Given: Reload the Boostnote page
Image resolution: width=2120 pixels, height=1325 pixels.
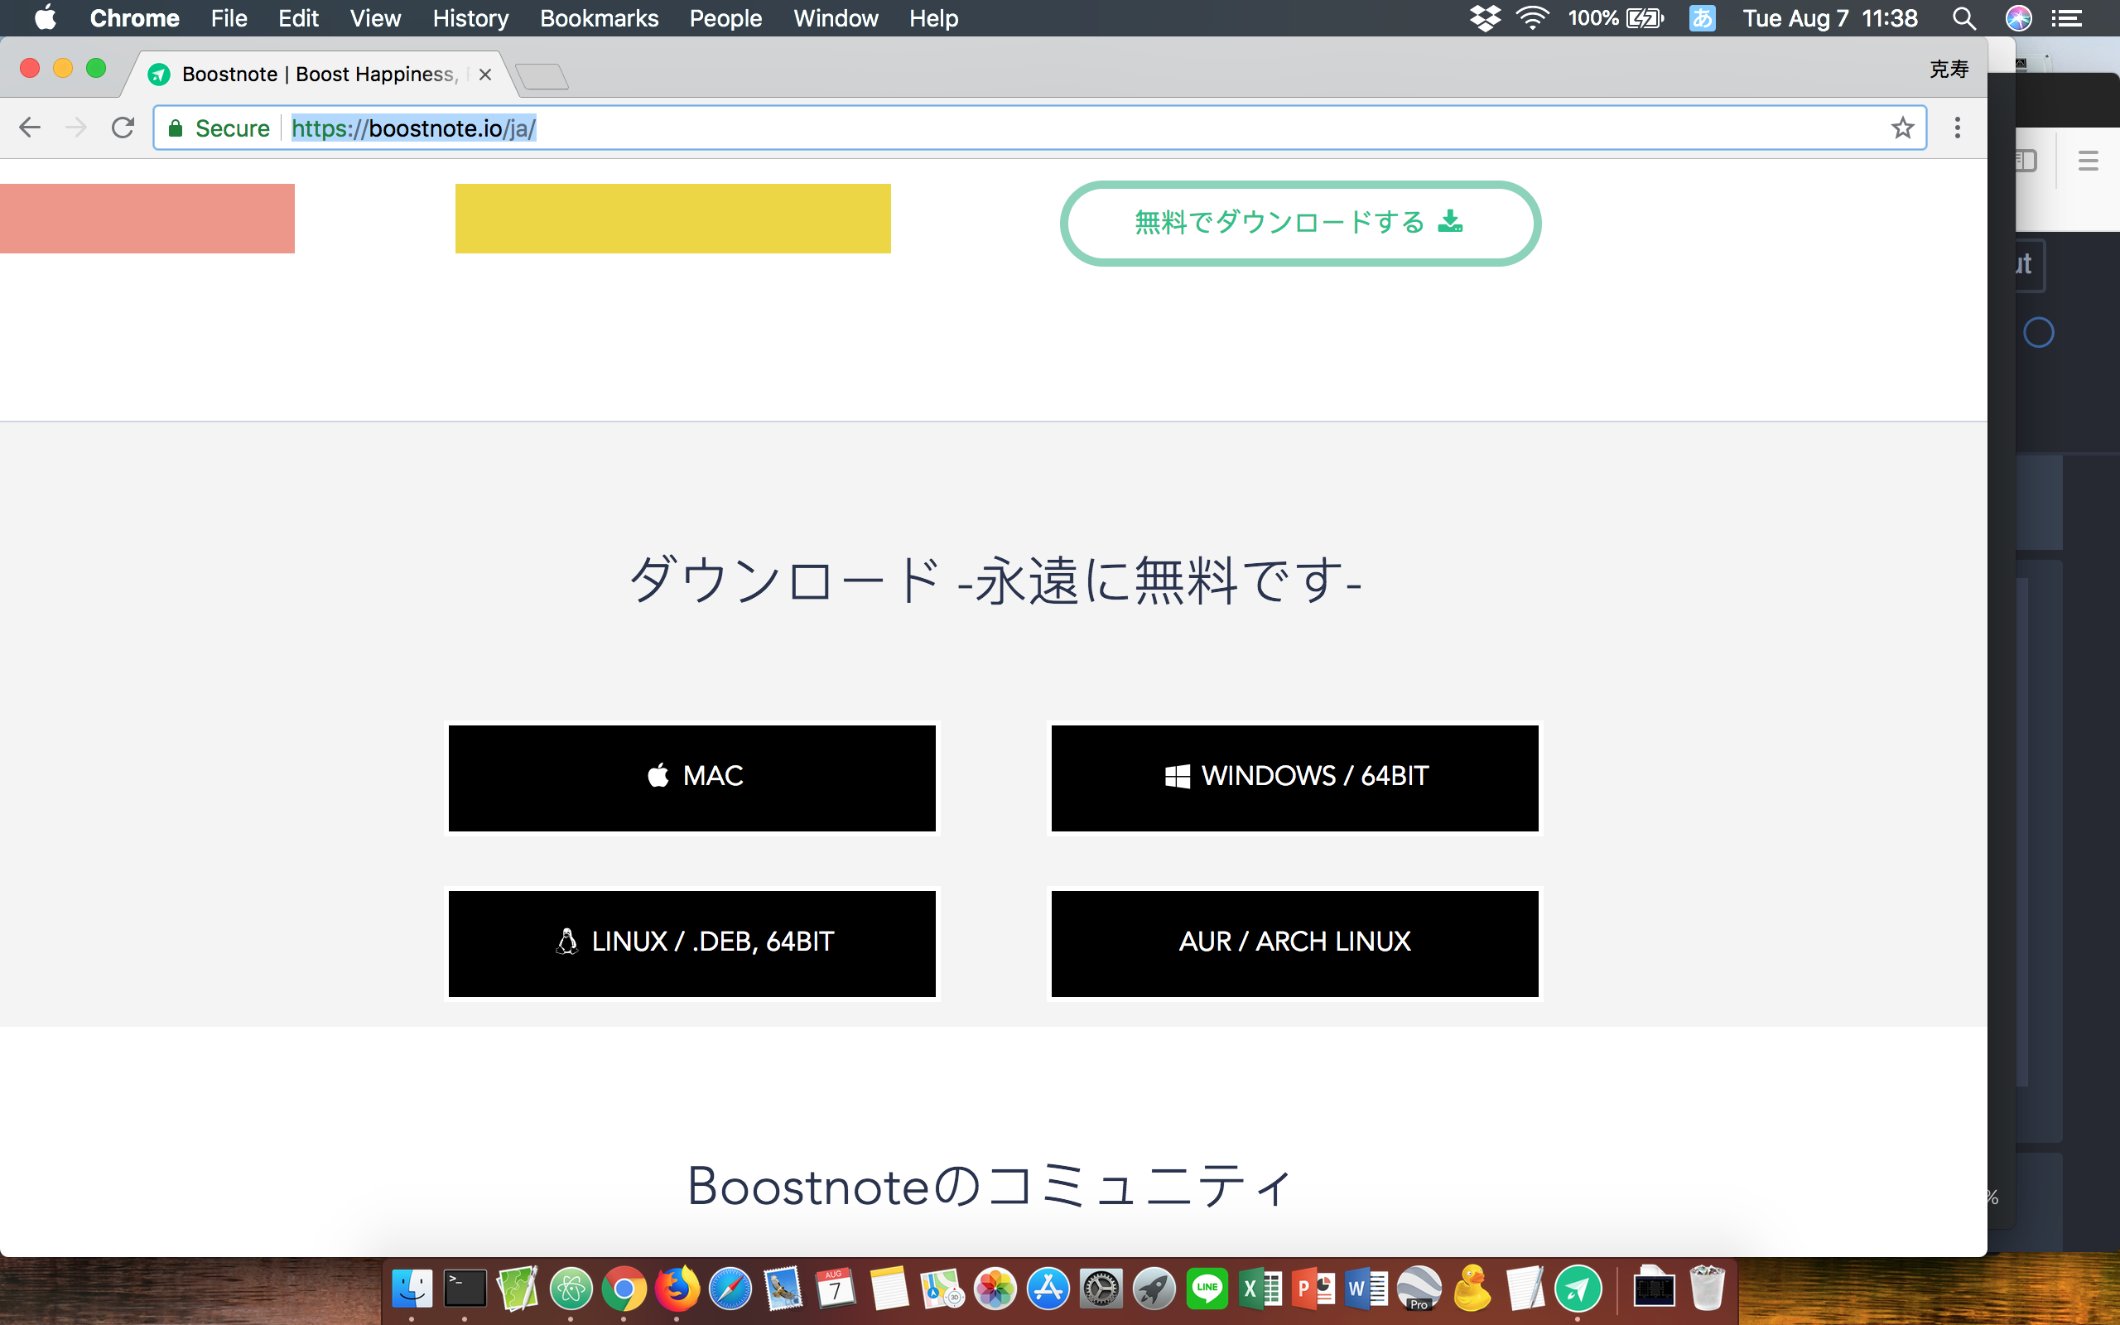Looking at the screenshot, I should (123, 128).
